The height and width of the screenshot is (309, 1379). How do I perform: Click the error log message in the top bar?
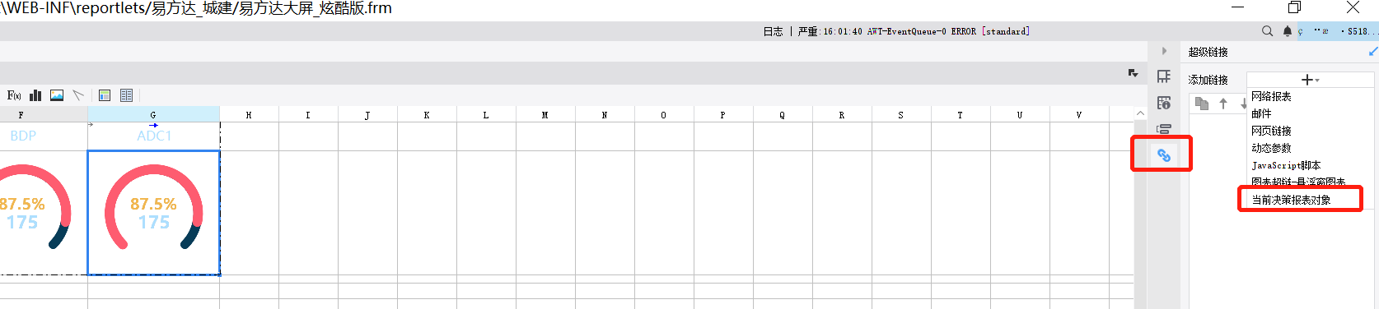896,31
